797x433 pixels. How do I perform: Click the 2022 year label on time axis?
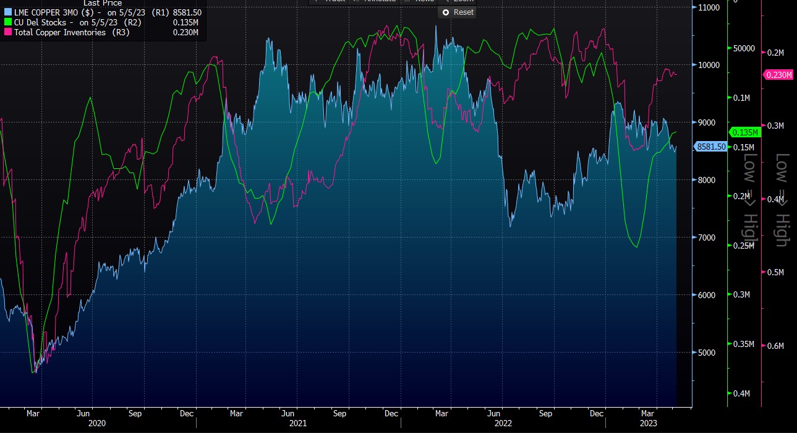(503, 424)
